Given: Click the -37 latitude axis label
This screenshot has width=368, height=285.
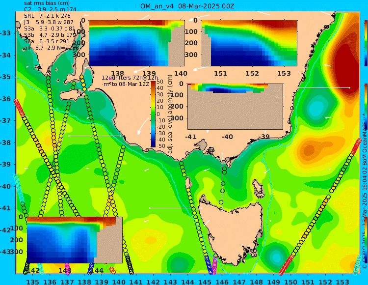Looking at the screenshot, I should tap(5, 121).
